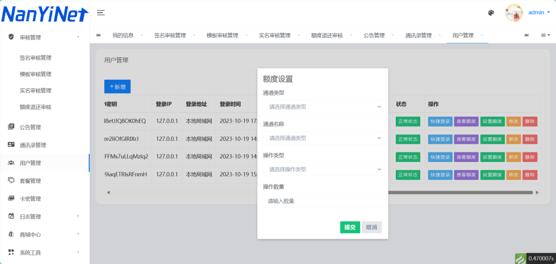
Task: Click 查看额度 in the ze2IiOfGIRIXrJ row
Action: pyautogui.click(x=466, y=139)
